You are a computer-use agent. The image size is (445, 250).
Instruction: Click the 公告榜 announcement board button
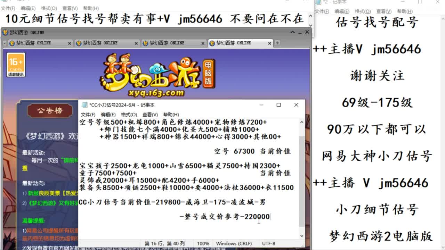coord(50,110)
